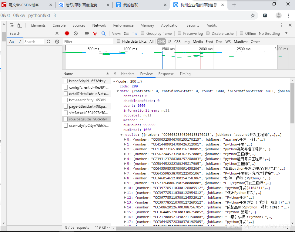The height and width of the screenshot is (232, 295).
Task: Collapse the results array node
Action: click(121, 135)
